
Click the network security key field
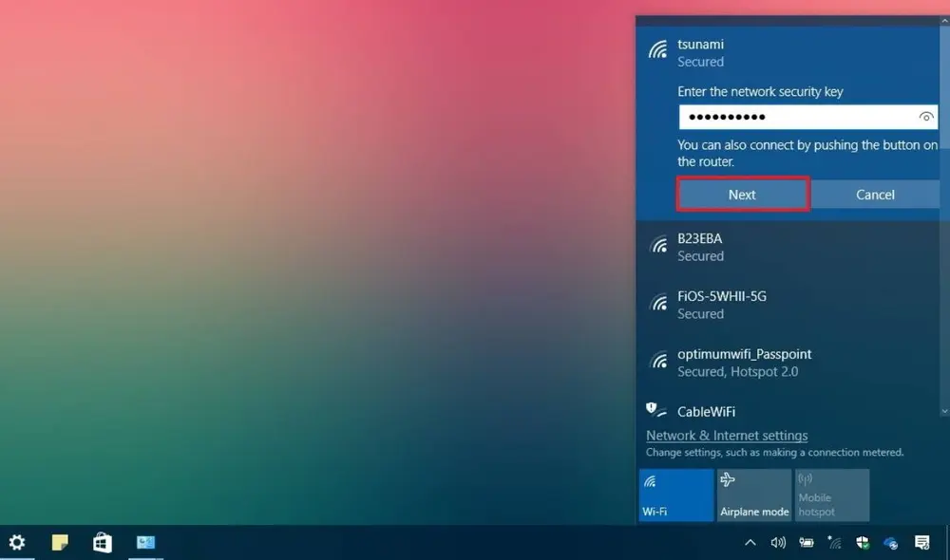coord(796,117)
